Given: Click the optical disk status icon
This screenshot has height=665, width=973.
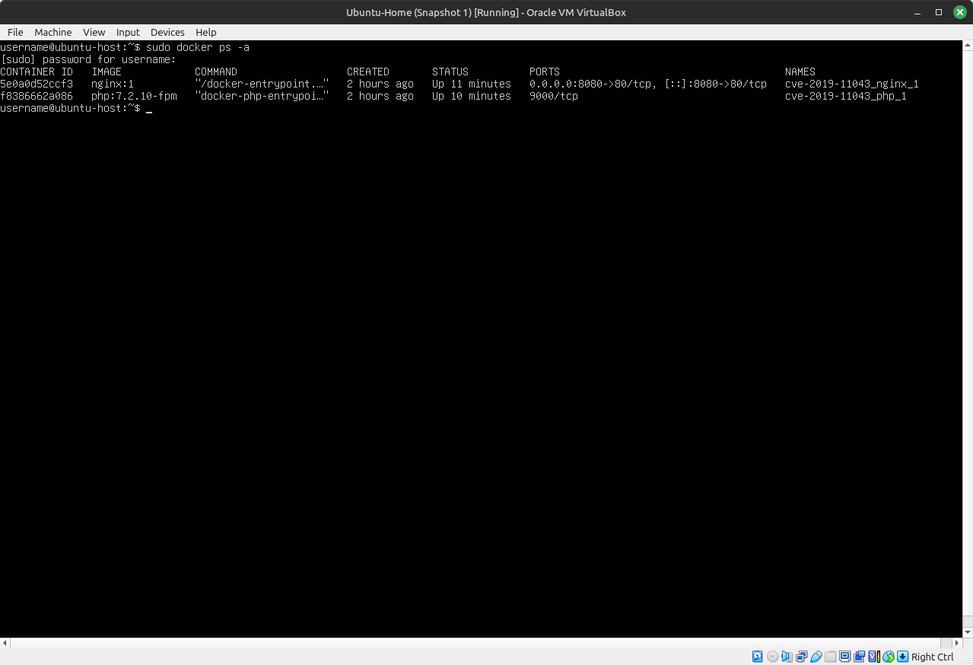Looking at the screenshot, I should [772, 657].
